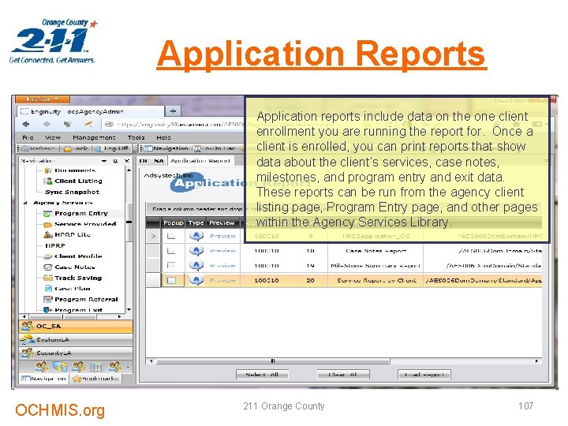Screen dimensions: 568x426
Task: Switch to the Bookmarks bottom tab
Action: pos(95,379)
